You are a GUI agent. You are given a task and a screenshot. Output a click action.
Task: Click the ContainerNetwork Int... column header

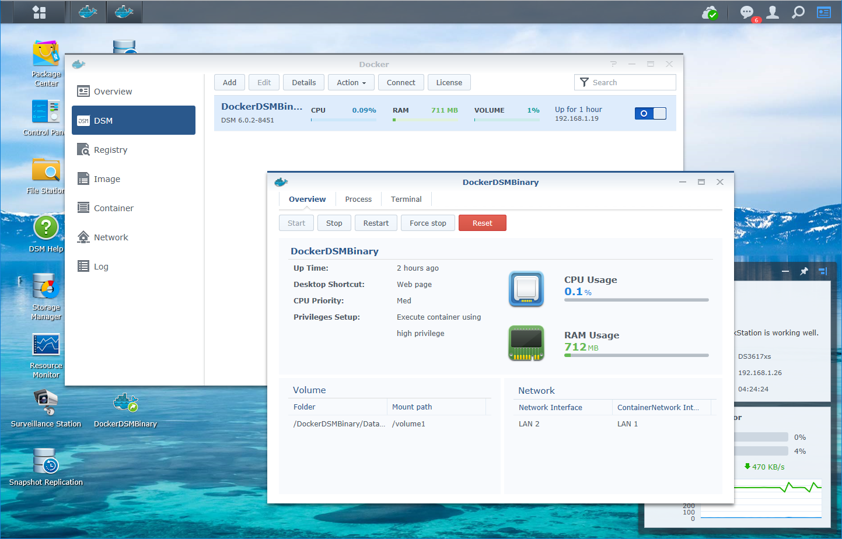pyautogui.click(x=662, y=407)
